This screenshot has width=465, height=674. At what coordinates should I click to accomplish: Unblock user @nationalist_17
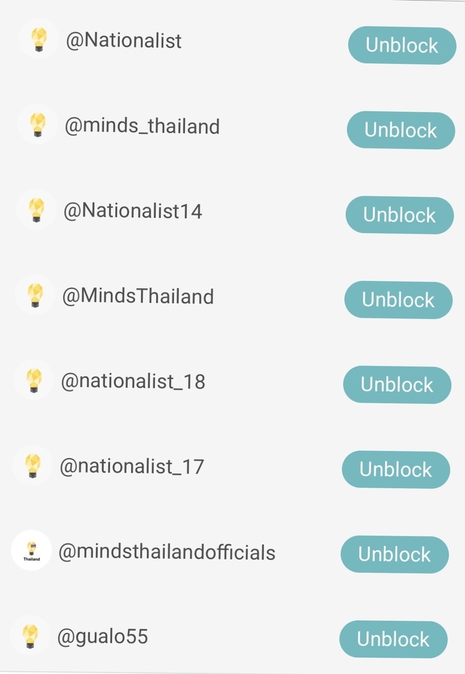coord(395,469)
